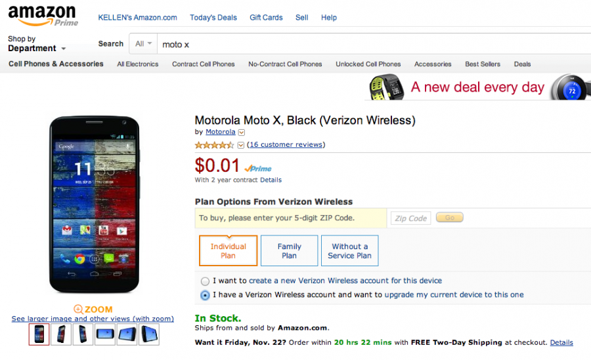Click the Prime badge beside the price
Screen dimensions: 591x360
258,169
